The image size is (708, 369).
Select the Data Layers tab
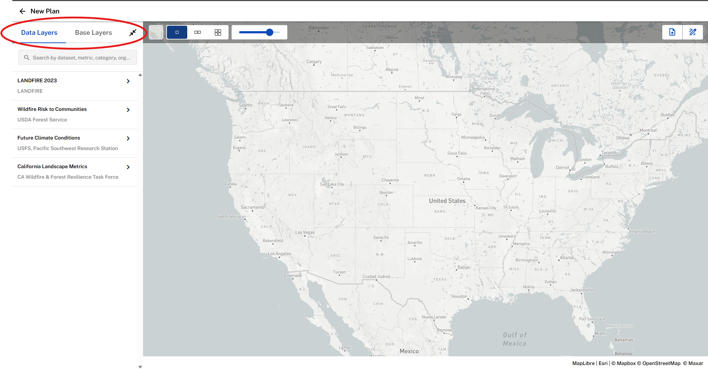[x=39, y=32]
